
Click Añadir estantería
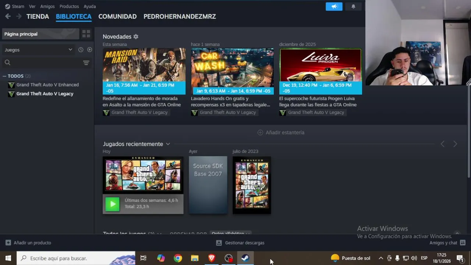281,132
